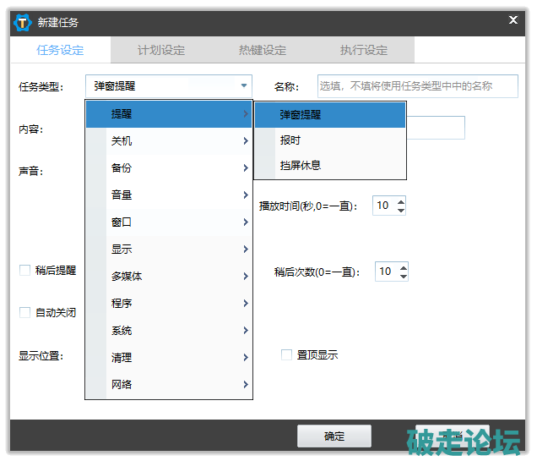The height and width of the screenshot is (461, 537).
Task: Decrease 稍后次数 with down arrow
Action: pyautogui.click(x=404, y=276)
